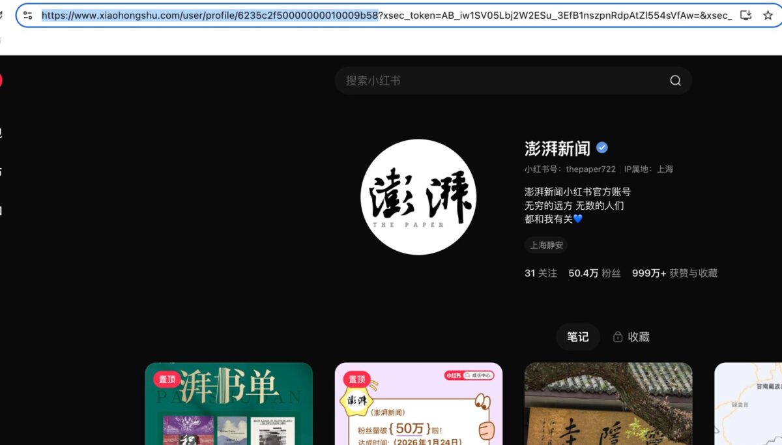Screen dimensions: 782x445
Task: Switch to the 收藏 tab
Action: (x=631, y=337)
